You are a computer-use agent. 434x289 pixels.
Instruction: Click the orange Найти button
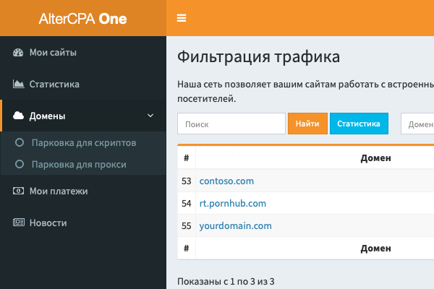(307, 124)
